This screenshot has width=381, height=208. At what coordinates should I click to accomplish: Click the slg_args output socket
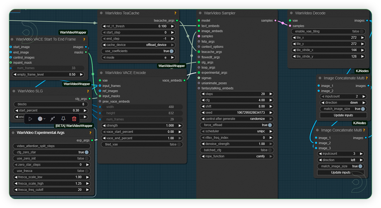(90, 99)
